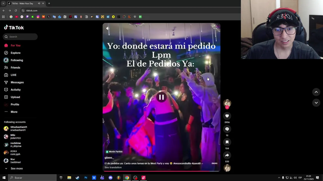This screenshot has width=323, height=181.
Task: Open Messages in sidebar
Action: [17, 82]
